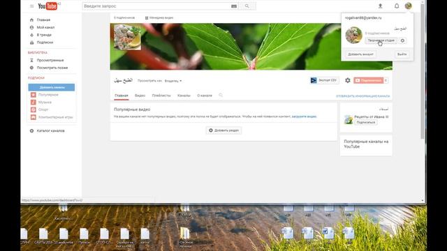This screenshot has height=251, width=447.
Task: Open the on-screen keyboard icon in search box
Action: coord(234,6)
